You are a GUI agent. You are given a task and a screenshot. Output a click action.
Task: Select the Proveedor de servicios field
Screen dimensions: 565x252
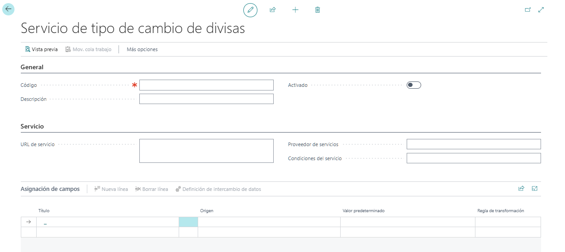(474, 144)
